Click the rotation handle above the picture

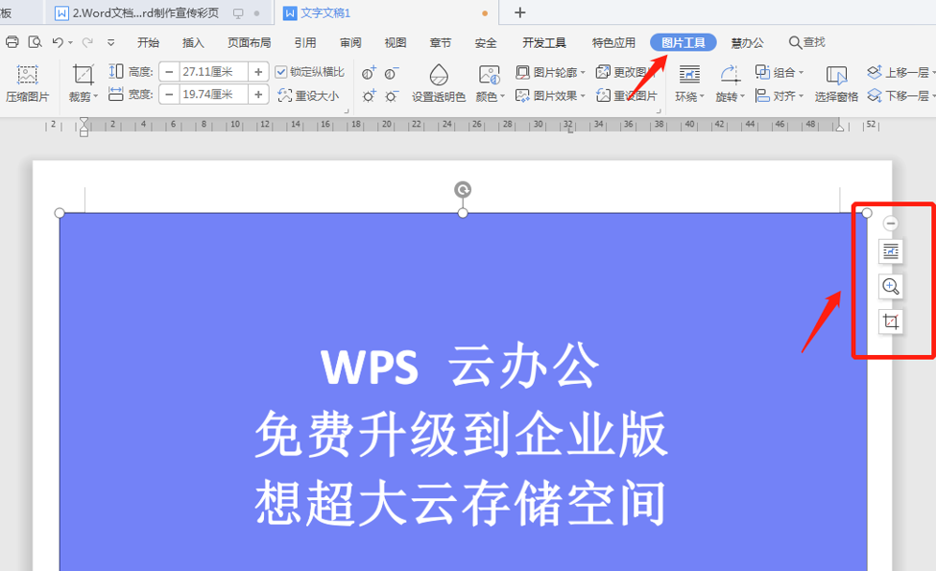[x=463, y=190]
